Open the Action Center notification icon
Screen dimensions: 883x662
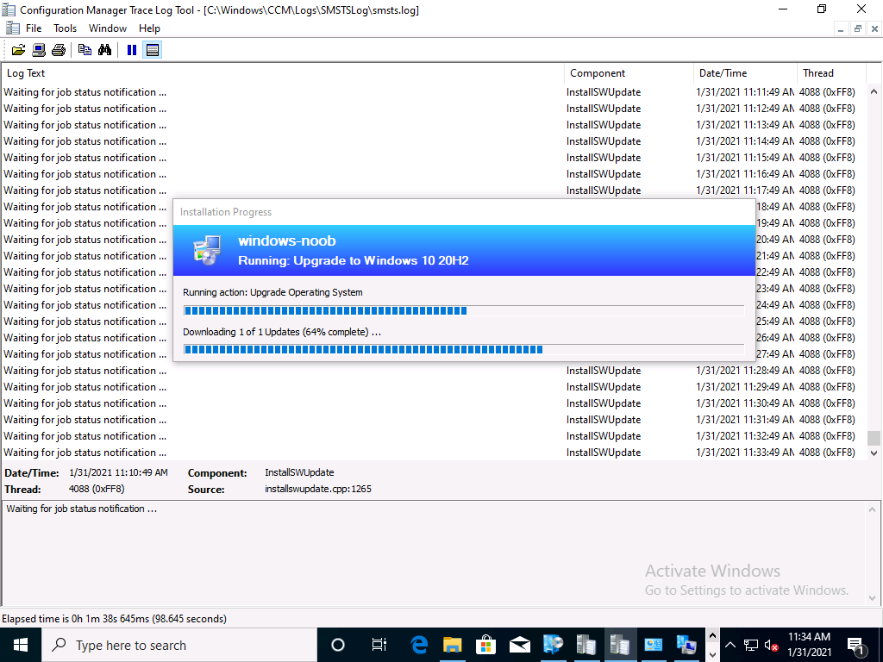[855, 645]
